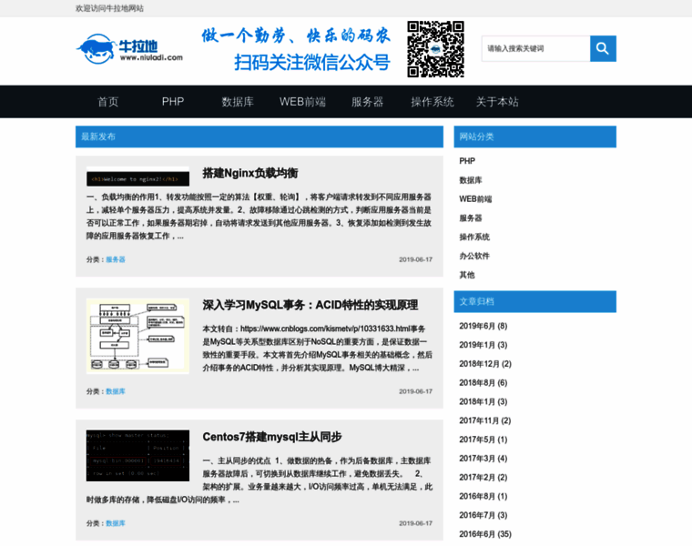Open the 2017年2月 (2) archive
Image resolution: width=692 pixels, height=546 pixels.
[483, 478]
